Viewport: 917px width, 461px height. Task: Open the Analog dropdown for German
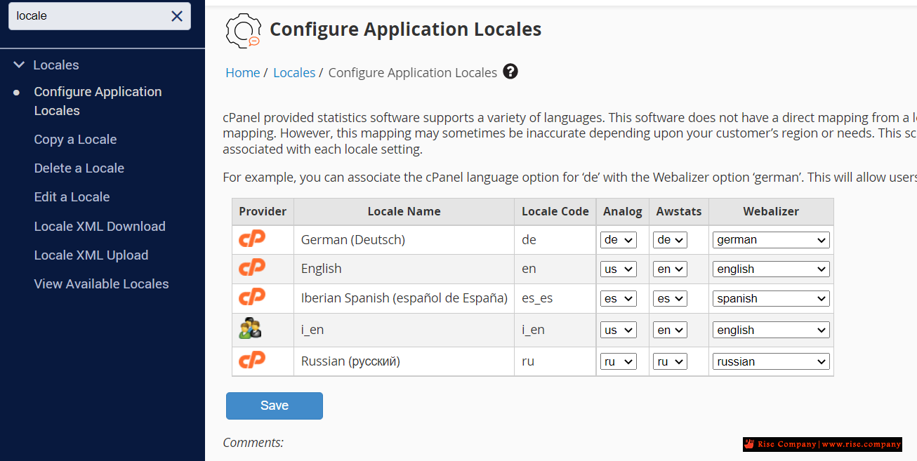click(x=618, y=240)
